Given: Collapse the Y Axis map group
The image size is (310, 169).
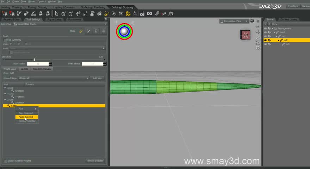Looking at the screenshot, I should pyautogui.click(x=5, y=94).
